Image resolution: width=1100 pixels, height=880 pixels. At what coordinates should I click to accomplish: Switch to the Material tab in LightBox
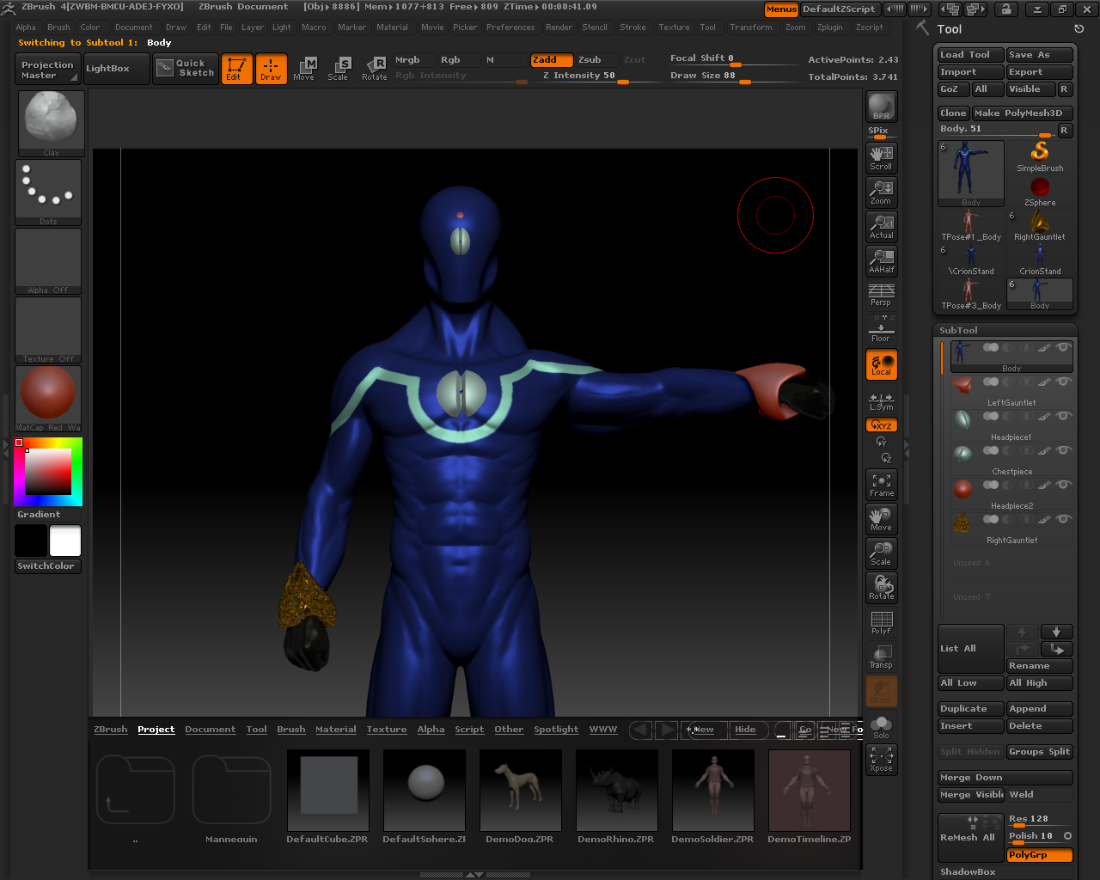[x=335, y=729]
